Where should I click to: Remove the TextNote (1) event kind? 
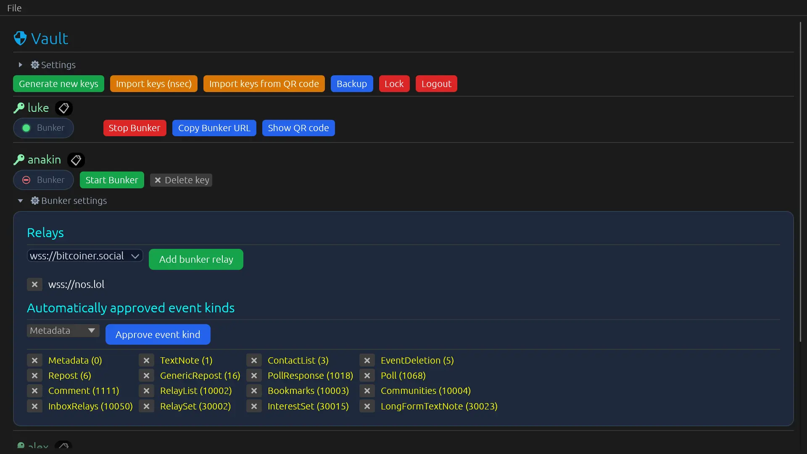click(x=146, y=360)
